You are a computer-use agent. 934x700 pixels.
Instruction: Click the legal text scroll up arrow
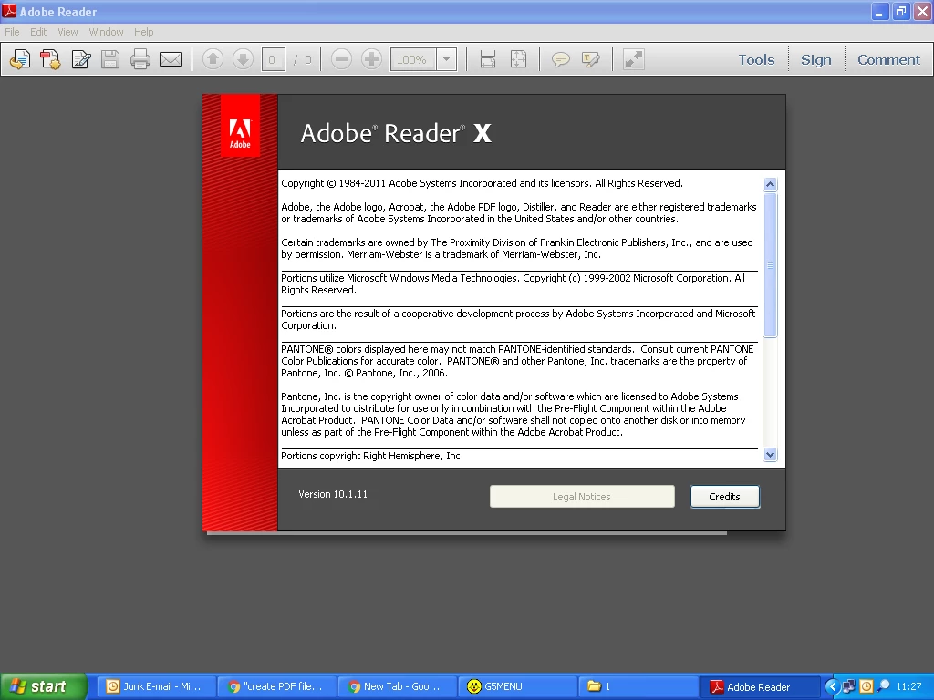(x=770, y=184)
